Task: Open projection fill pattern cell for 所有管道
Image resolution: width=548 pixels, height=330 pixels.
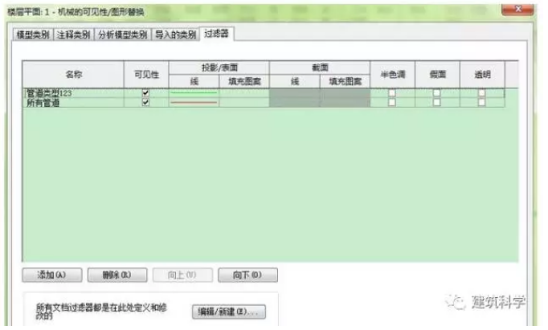Action: pos(244,102)
